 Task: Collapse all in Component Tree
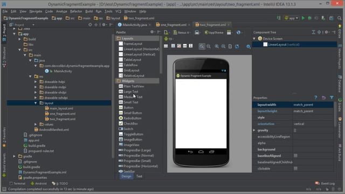319,32
